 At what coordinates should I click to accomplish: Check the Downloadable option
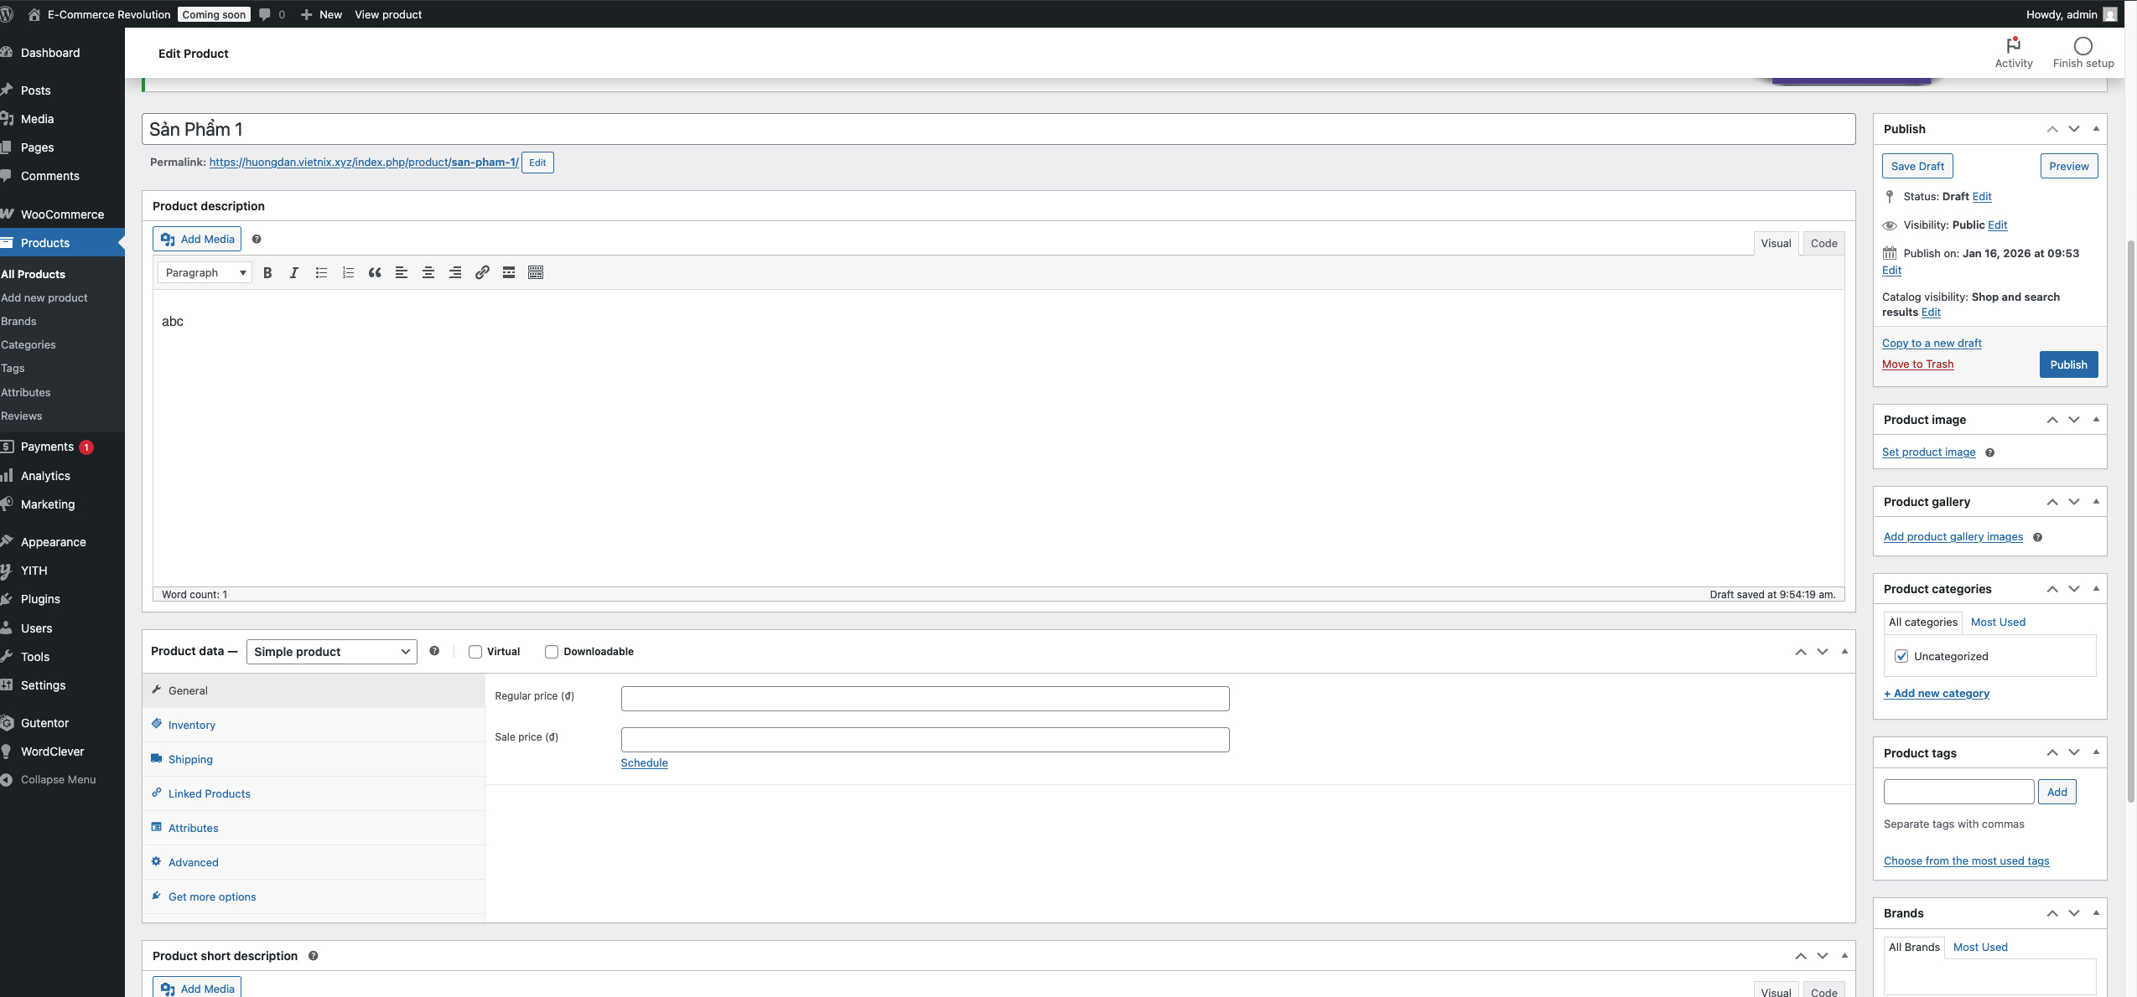(x=552, y=652)
